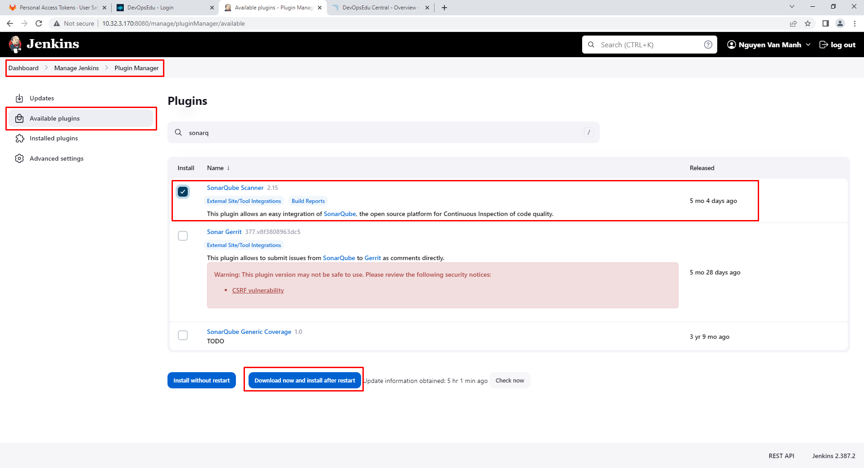864x468 pixels.
Task: Expand the Nguyen Van Manh user dropdown arrow
Action: click(x=808, y=45)
